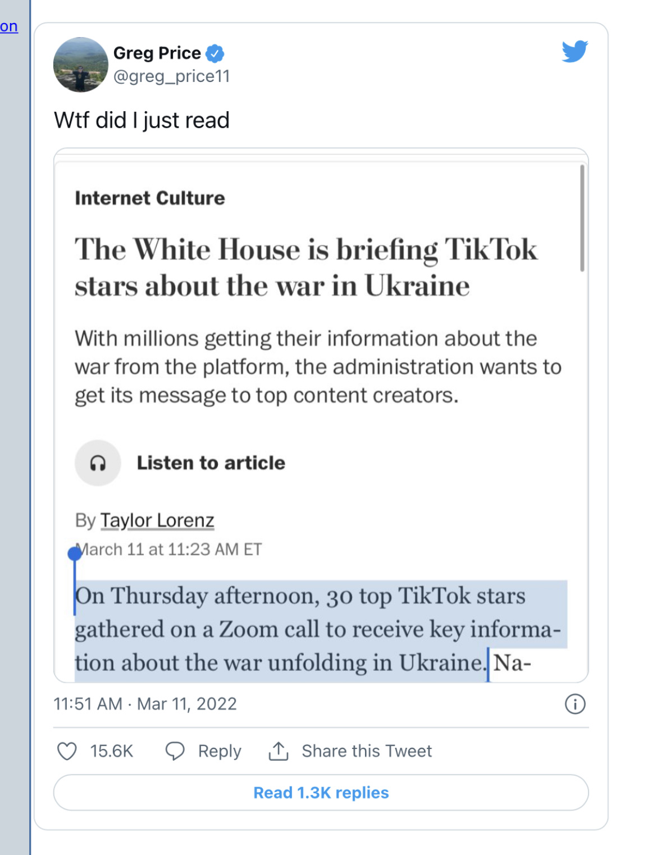Click the tweet text 'Wtf did I just read'
The image size is (657, 855).
click(142, 120)
